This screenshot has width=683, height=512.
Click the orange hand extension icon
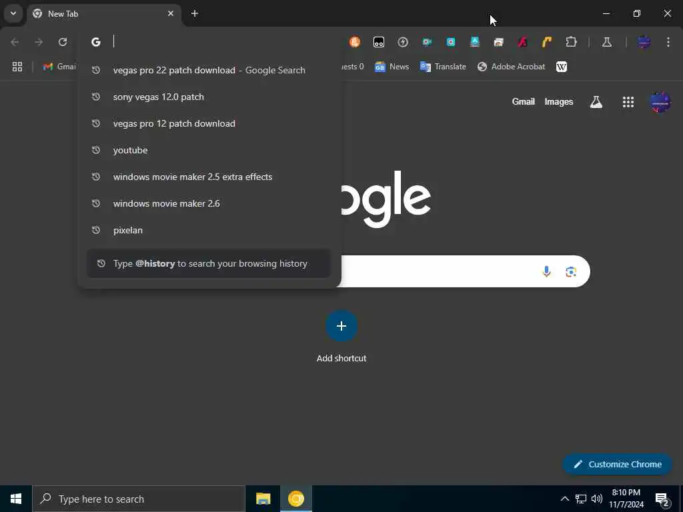[355, 42]
